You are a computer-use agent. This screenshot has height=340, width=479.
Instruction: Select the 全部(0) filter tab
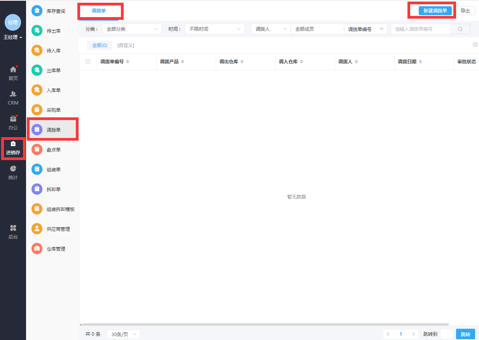(100, 45)
